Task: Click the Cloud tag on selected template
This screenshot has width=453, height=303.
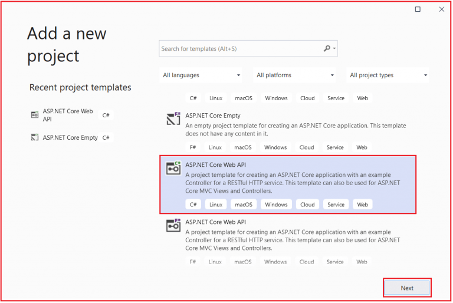Action: (x=307, y=205)
